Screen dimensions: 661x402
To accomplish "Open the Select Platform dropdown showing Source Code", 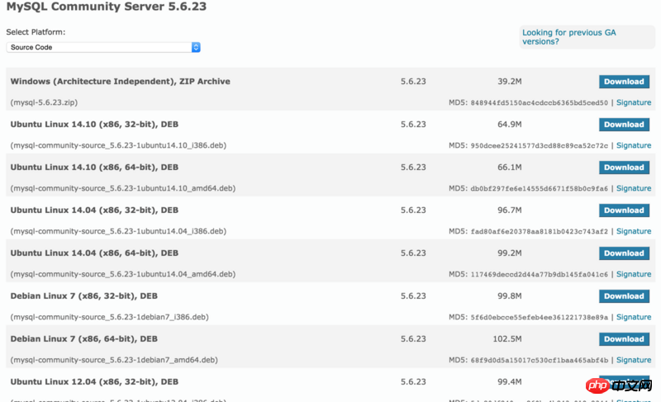I will pyautogui.click(x=103, y=47).
